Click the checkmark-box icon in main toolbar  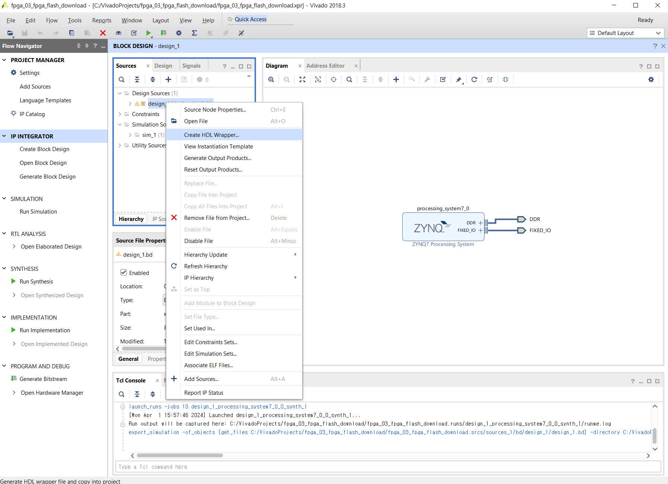click(x=134, y=33)
